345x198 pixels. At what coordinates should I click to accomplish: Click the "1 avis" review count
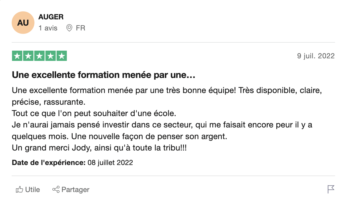tap(48, 28)
